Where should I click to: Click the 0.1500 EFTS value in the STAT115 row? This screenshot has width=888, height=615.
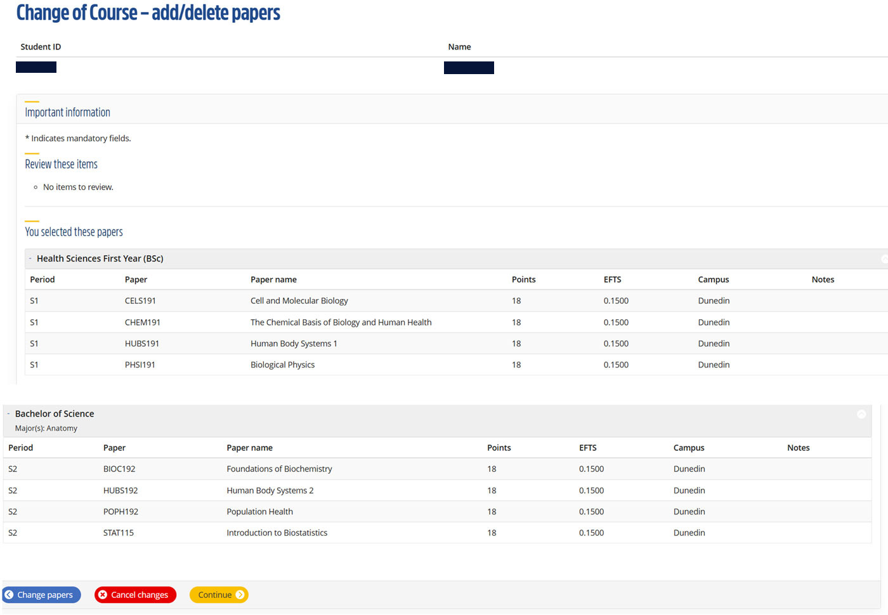click(x=592, y=533)
